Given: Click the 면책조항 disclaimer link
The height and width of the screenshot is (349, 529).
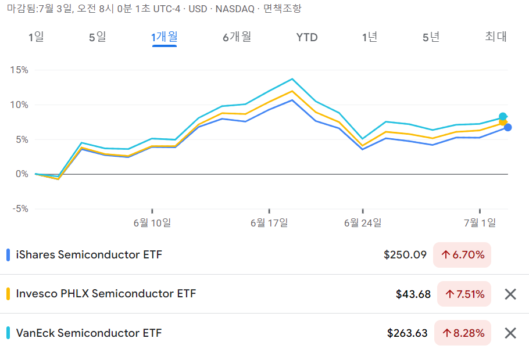Looking at the screenshot, I should coord(282,9).
